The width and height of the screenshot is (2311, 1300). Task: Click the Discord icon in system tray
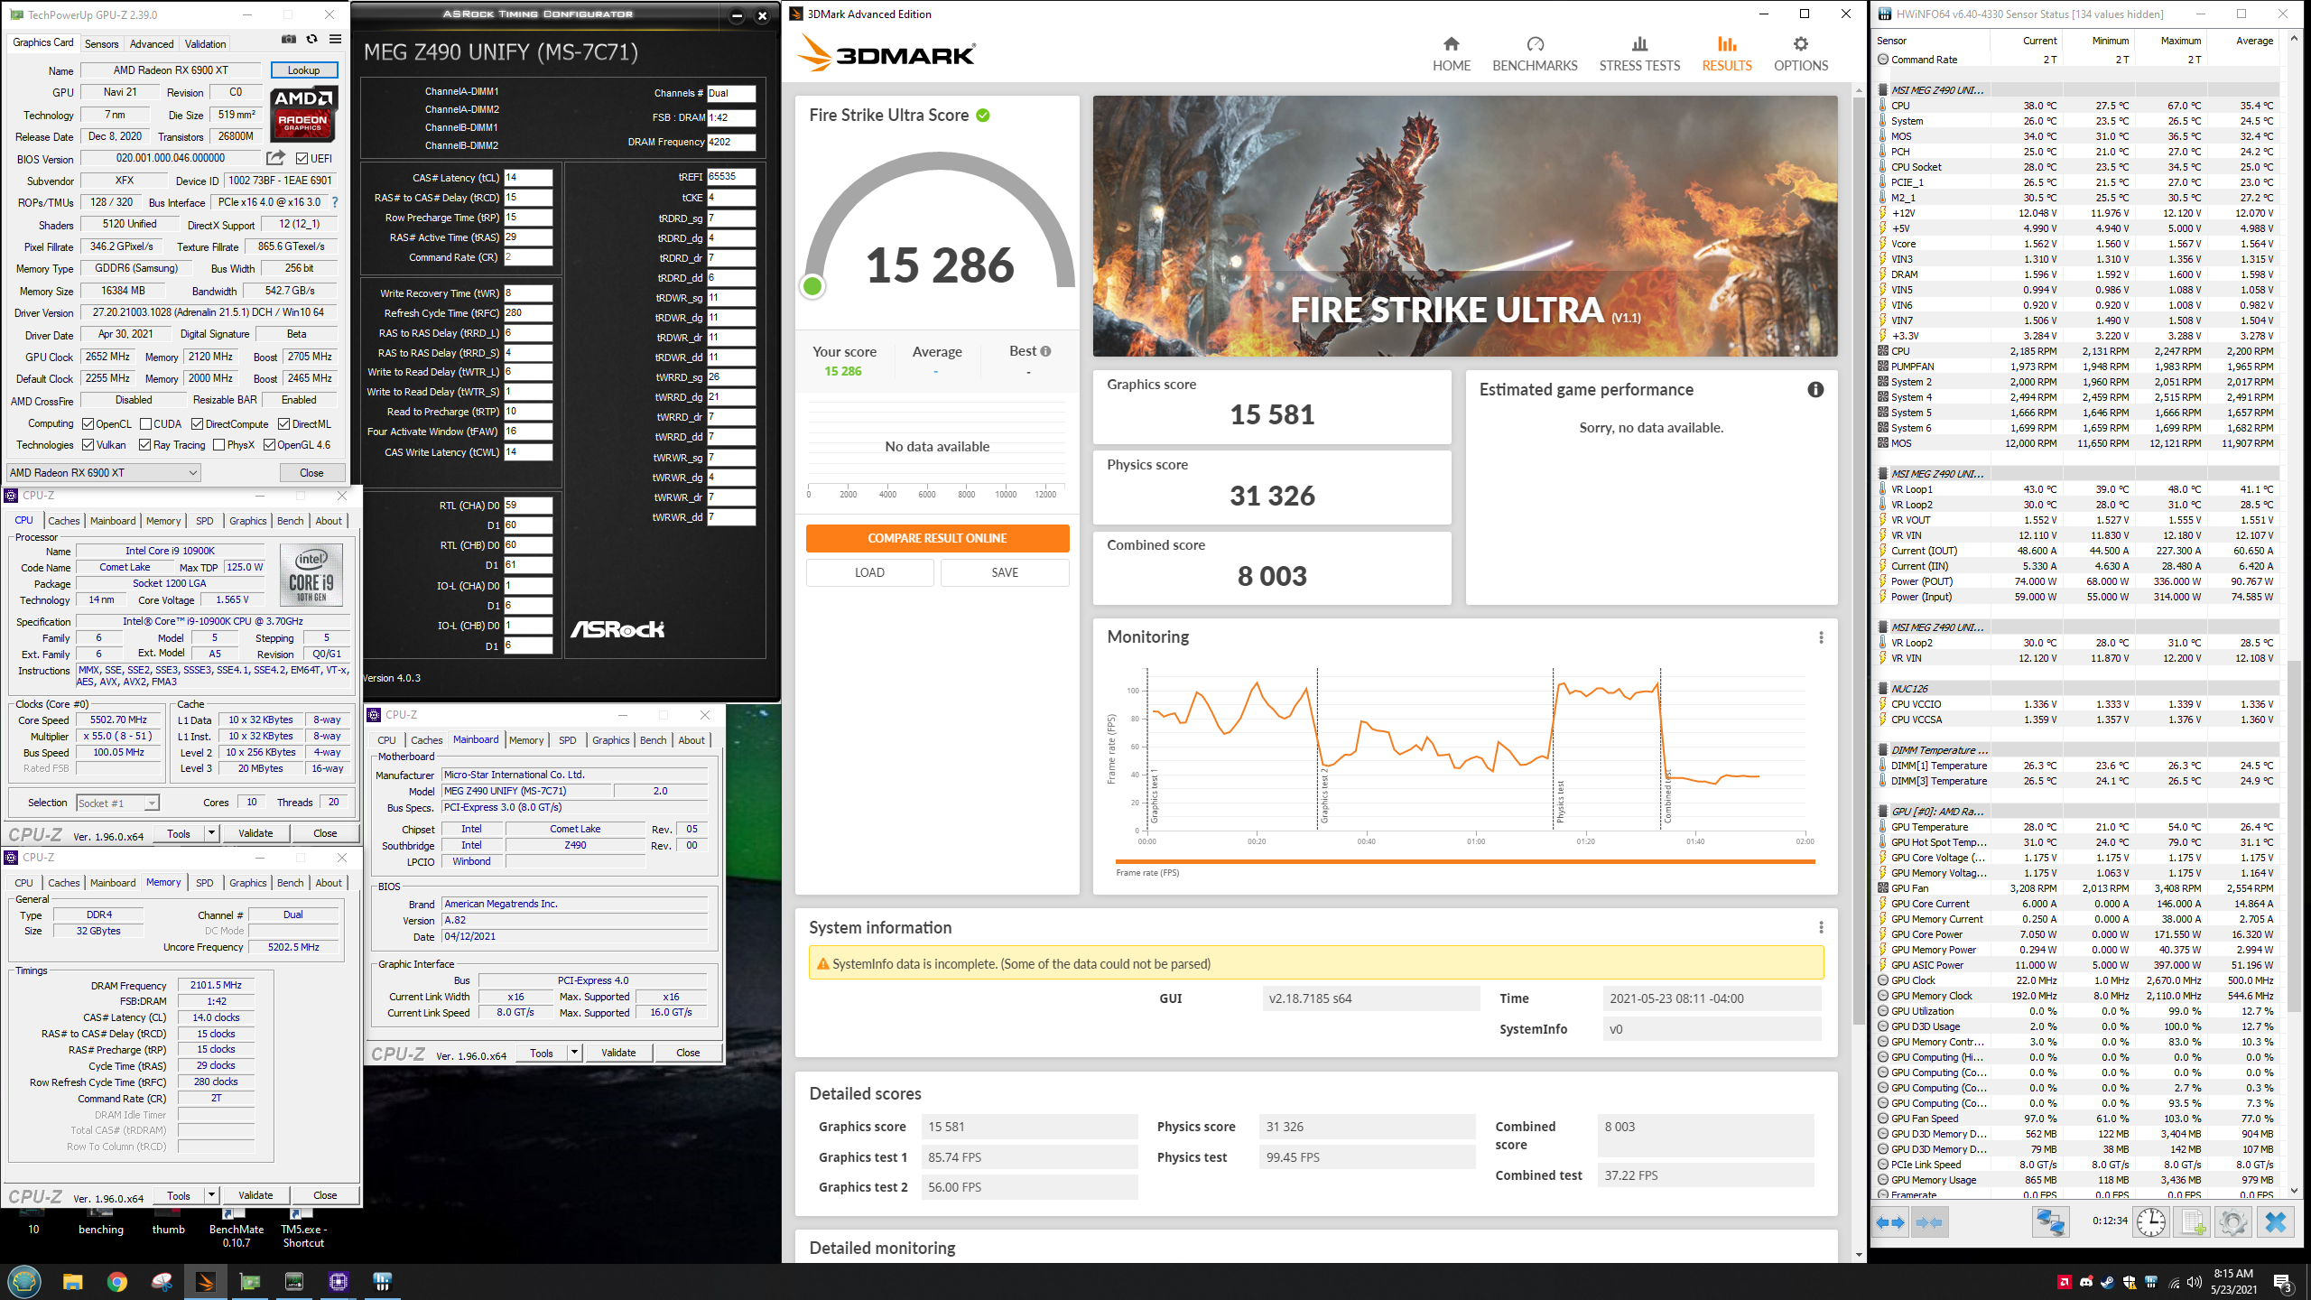pyautogui.click(x=2085, y=1282)
